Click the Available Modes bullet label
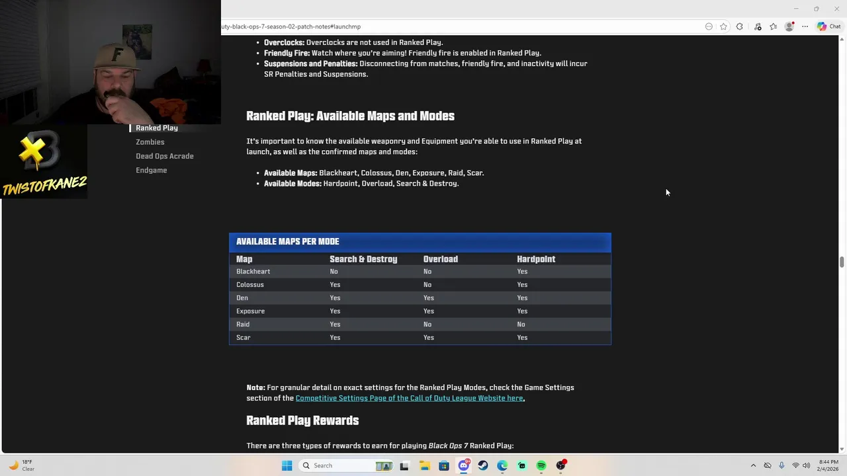847x476 pixels. tap(292, 184)
